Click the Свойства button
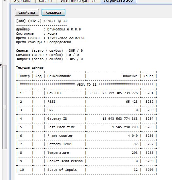The width and height of the screenshot is (172, 180). [x=27, y=12]
